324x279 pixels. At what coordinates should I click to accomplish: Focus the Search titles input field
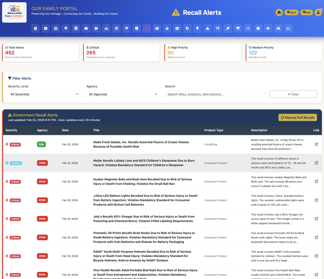215,94
